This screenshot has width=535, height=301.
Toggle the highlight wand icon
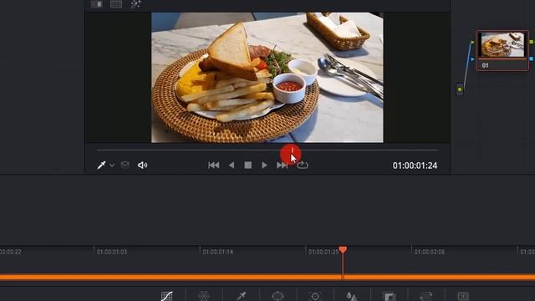(135, 4)
